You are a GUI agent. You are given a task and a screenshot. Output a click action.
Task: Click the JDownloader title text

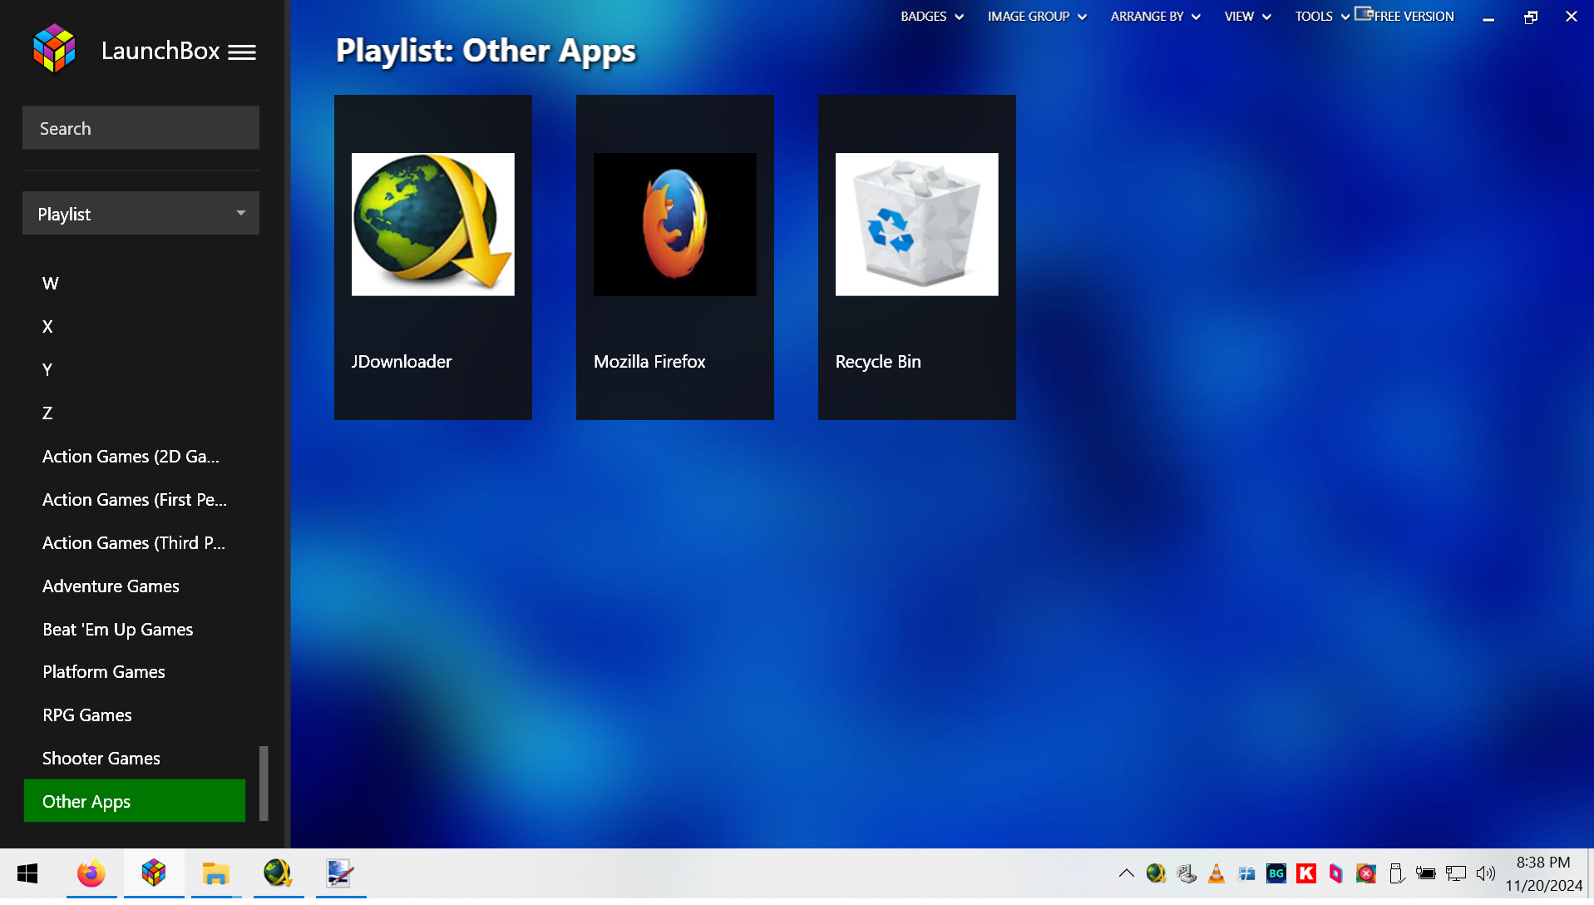[x=402, y=362]
